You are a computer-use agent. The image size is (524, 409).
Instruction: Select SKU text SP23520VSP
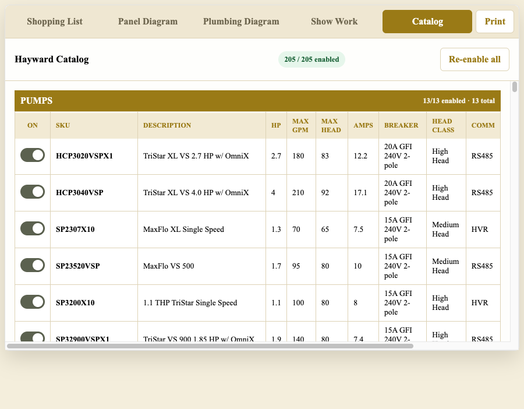tap(78, 266)
